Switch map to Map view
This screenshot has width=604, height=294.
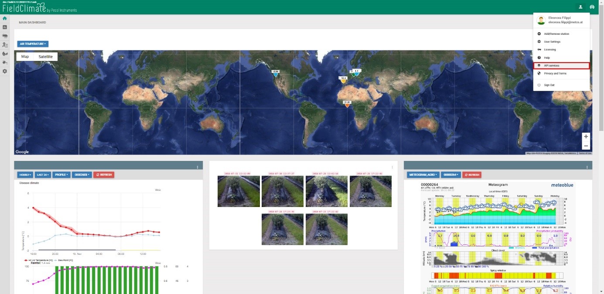point(25,57)
